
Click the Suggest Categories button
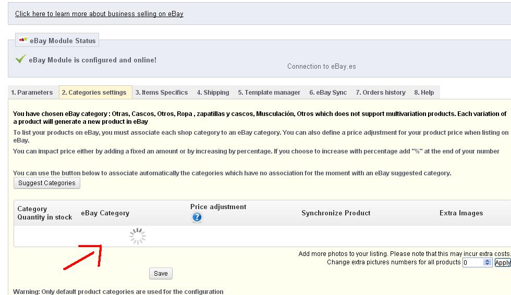(x=47, y=183)
